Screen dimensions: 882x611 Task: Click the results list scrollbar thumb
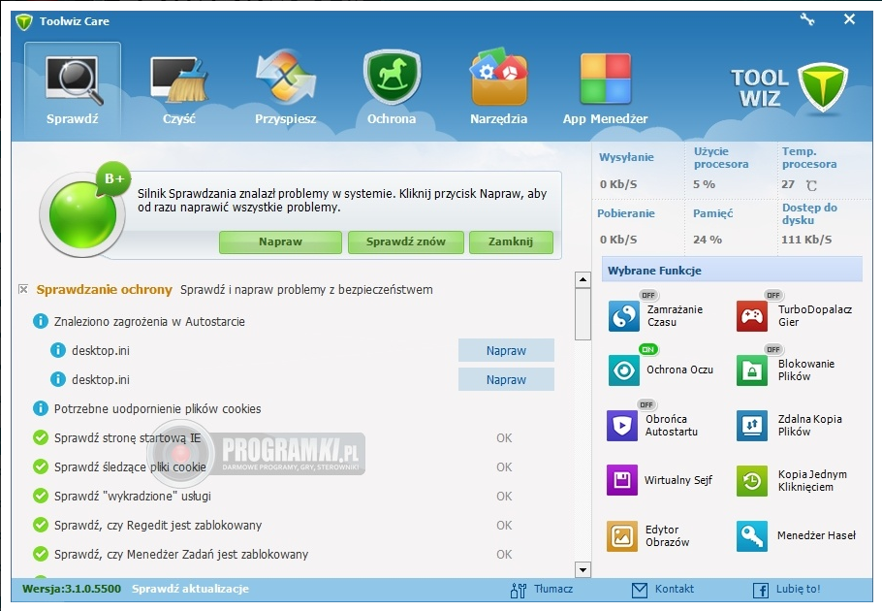pyautogui.click(x=583, y=314)
